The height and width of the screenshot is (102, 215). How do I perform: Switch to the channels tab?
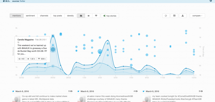tap(44, 16)
